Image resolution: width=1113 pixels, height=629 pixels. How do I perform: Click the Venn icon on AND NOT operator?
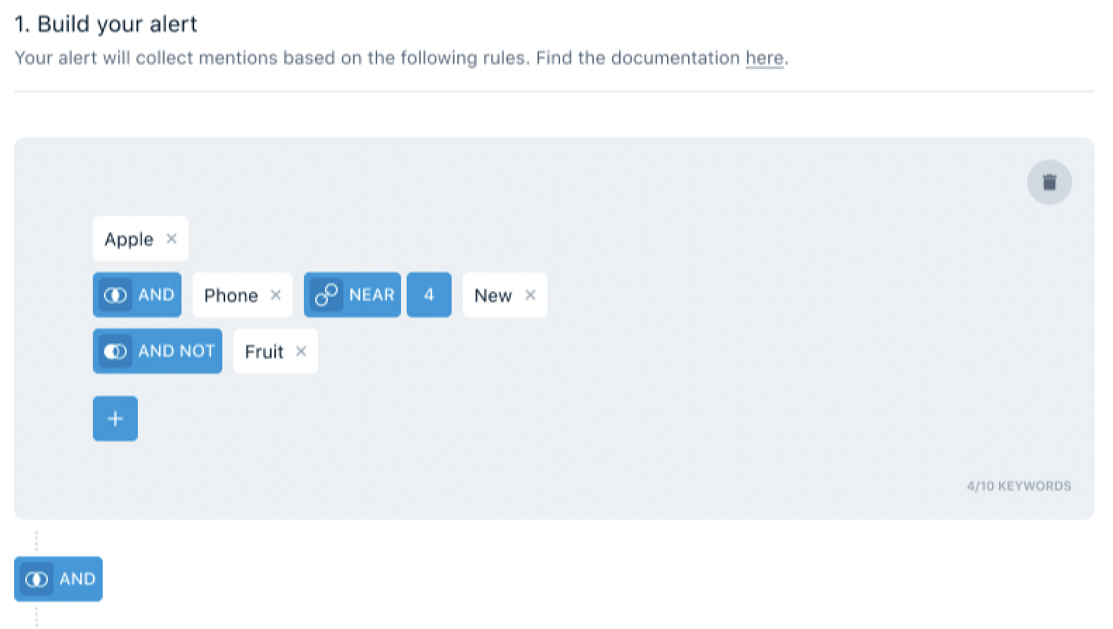coord(115,351)
